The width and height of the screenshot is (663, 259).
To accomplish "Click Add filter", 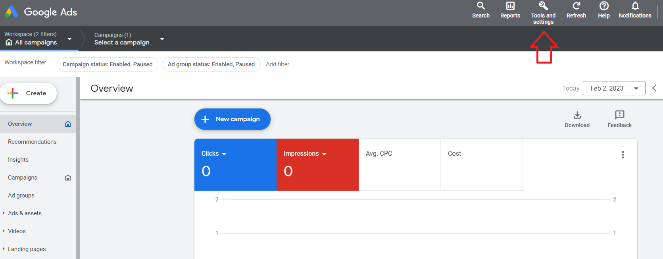I will click(277, 64).
